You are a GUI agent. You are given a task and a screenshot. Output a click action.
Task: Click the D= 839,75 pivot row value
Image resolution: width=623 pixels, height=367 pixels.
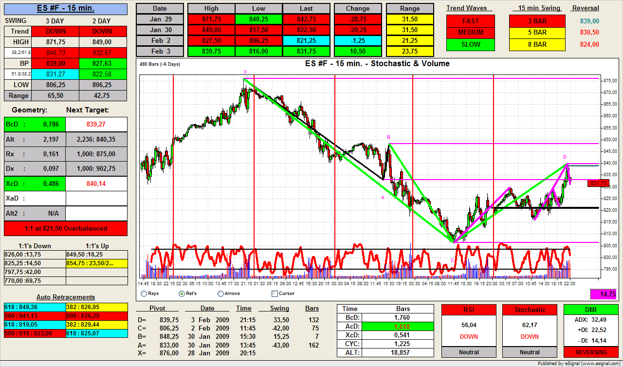pyautogui.click(x=169, y=320)
